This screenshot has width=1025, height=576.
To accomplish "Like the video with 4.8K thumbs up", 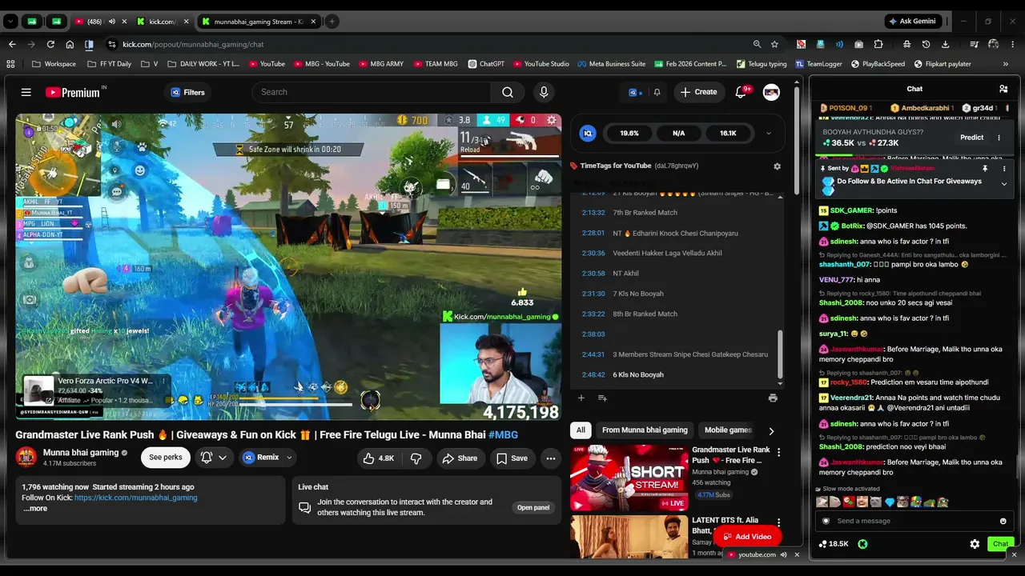I will 379,458.
